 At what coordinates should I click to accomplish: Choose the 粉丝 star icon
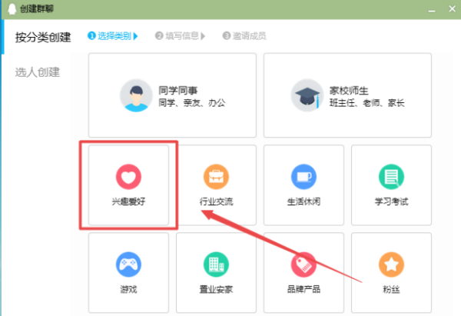(391, 264)
